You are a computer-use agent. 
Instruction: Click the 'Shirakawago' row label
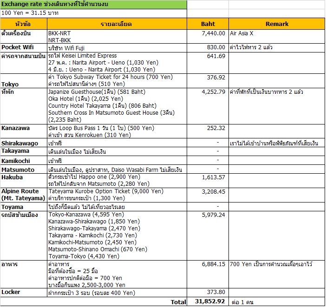24,143
